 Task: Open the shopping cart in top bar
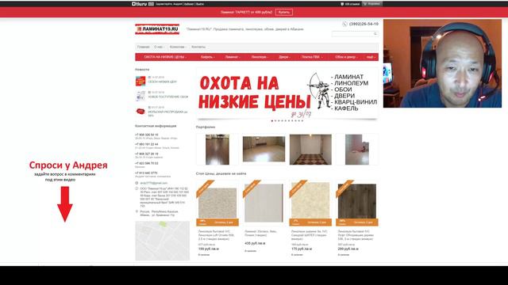point(372,4)
